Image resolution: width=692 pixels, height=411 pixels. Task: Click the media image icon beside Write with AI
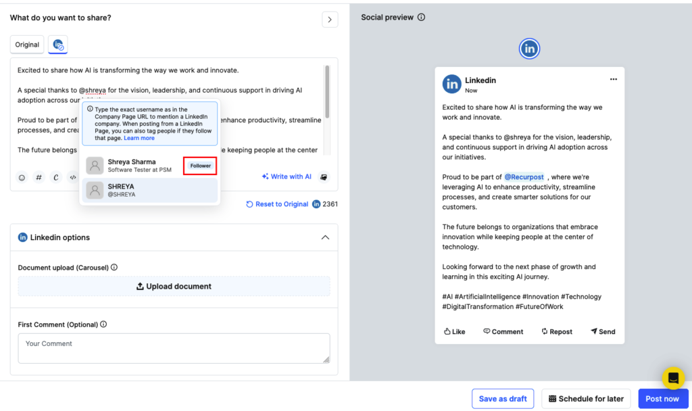[x=324, y=176]
